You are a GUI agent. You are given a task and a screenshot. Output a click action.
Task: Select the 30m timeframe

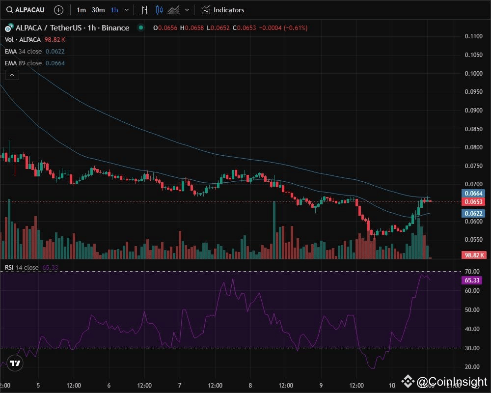(x=97, y=10)
